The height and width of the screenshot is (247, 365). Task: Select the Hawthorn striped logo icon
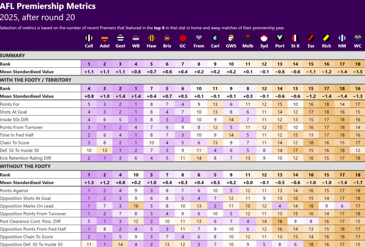click(x=152, y=38)
